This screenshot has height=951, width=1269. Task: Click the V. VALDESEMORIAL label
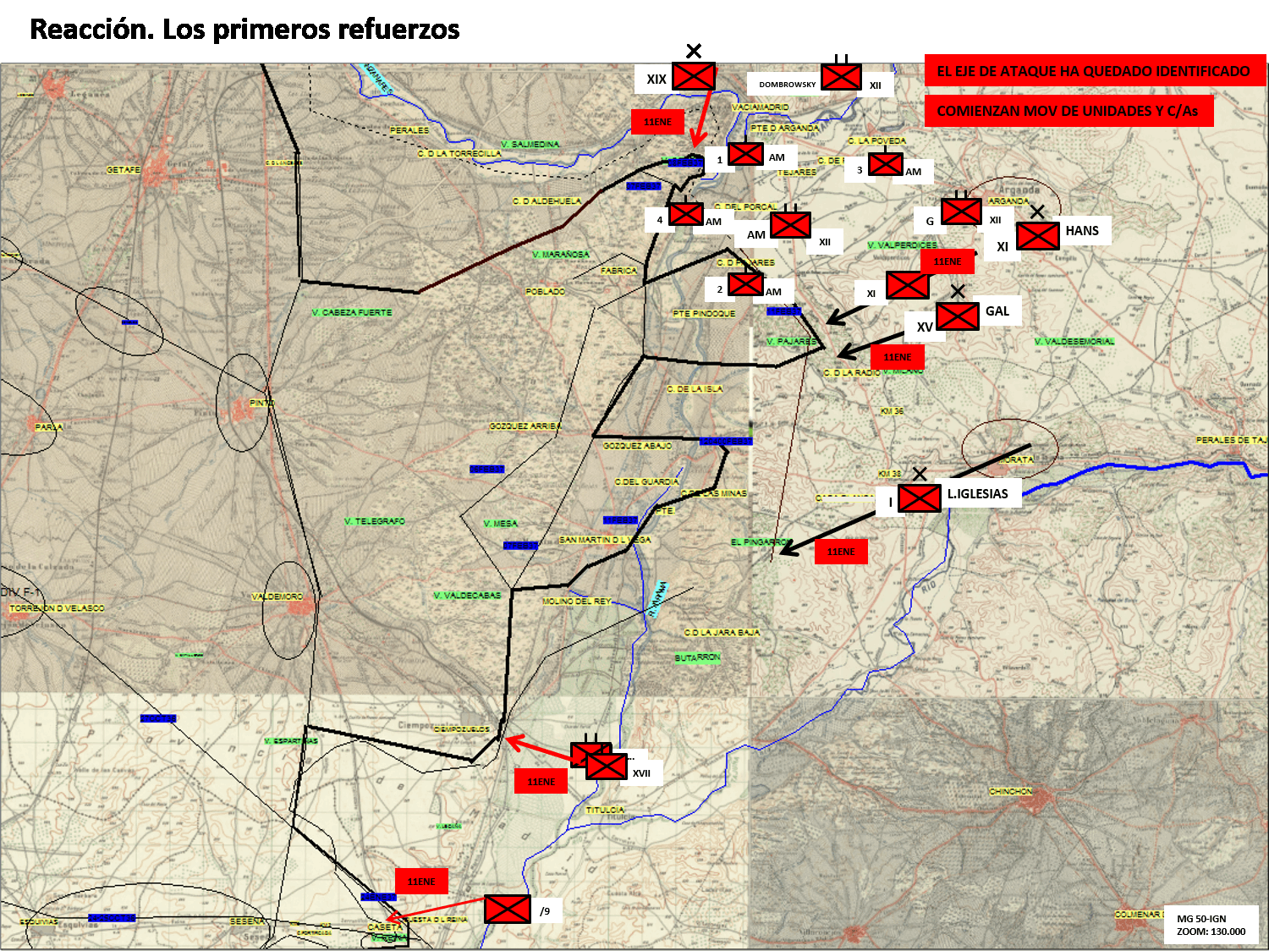click(1074, 341)
